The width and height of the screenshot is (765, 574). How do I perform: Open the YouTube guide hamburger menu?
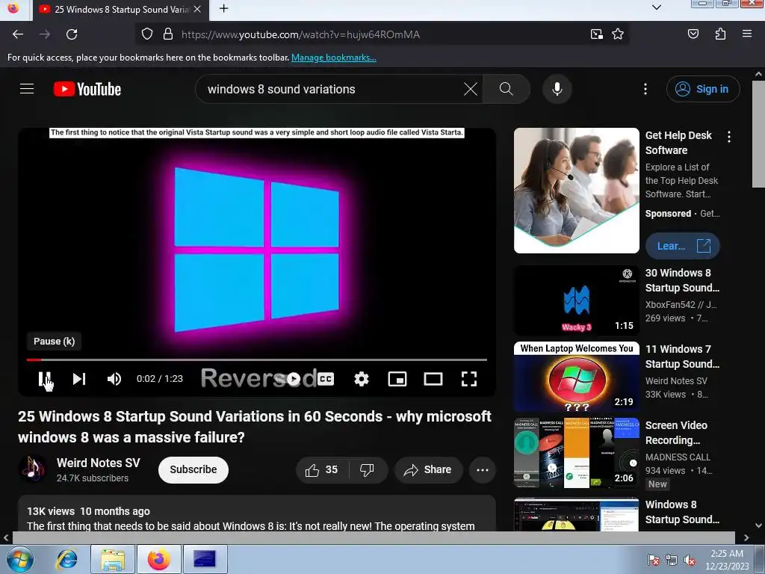27,89
